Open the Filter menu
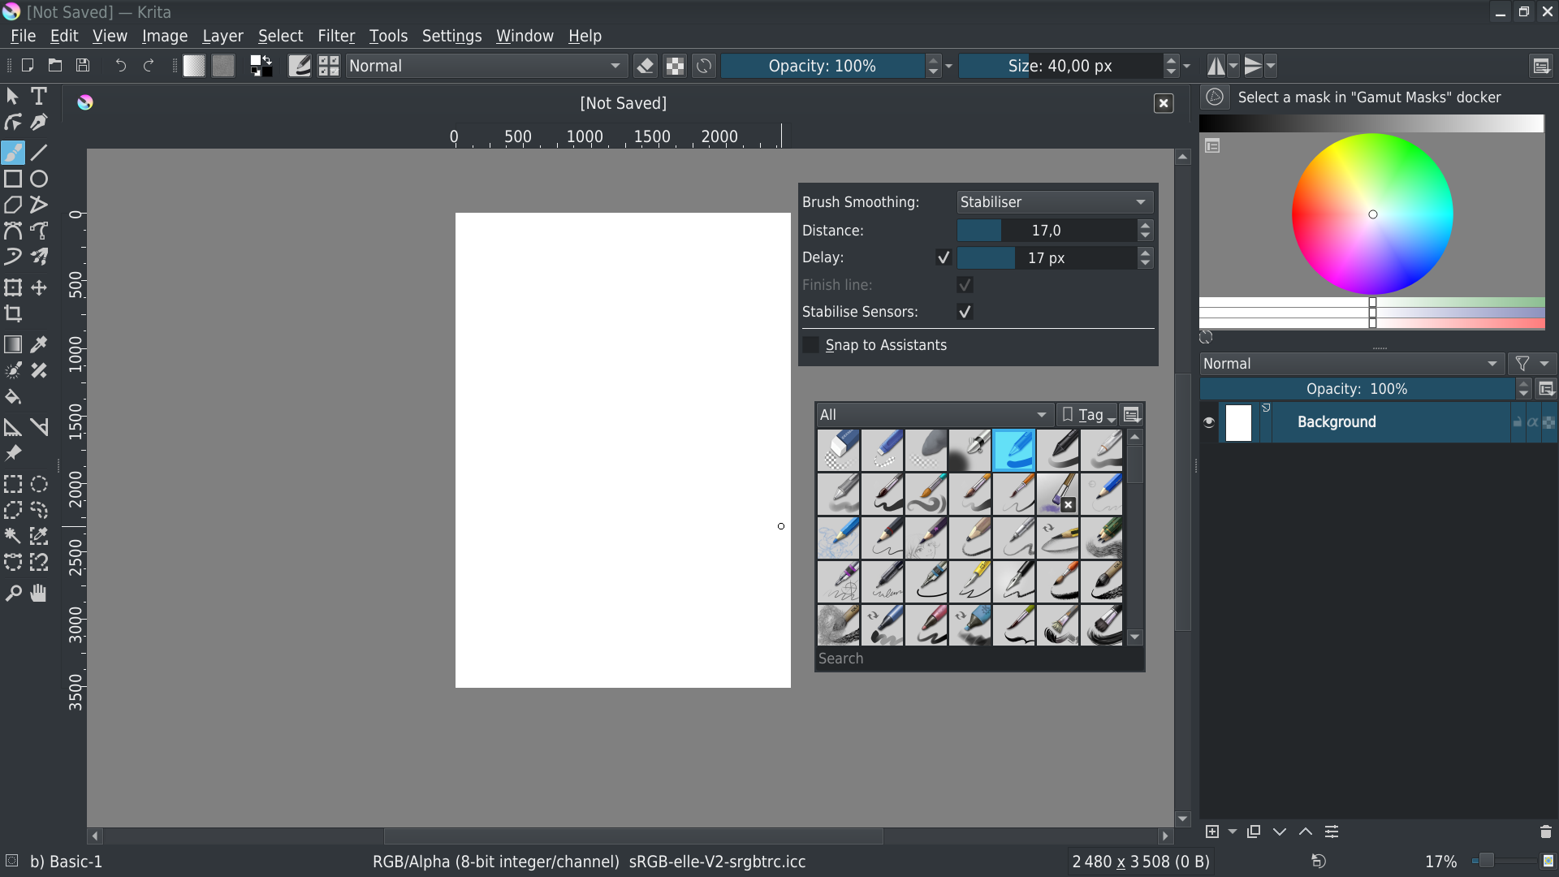This screenshot has height=877, width=1559. [336, 36]
